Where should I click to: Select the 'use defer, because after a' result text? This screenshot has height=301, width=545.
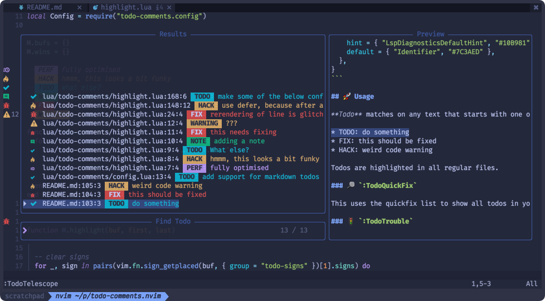[272, 105]
